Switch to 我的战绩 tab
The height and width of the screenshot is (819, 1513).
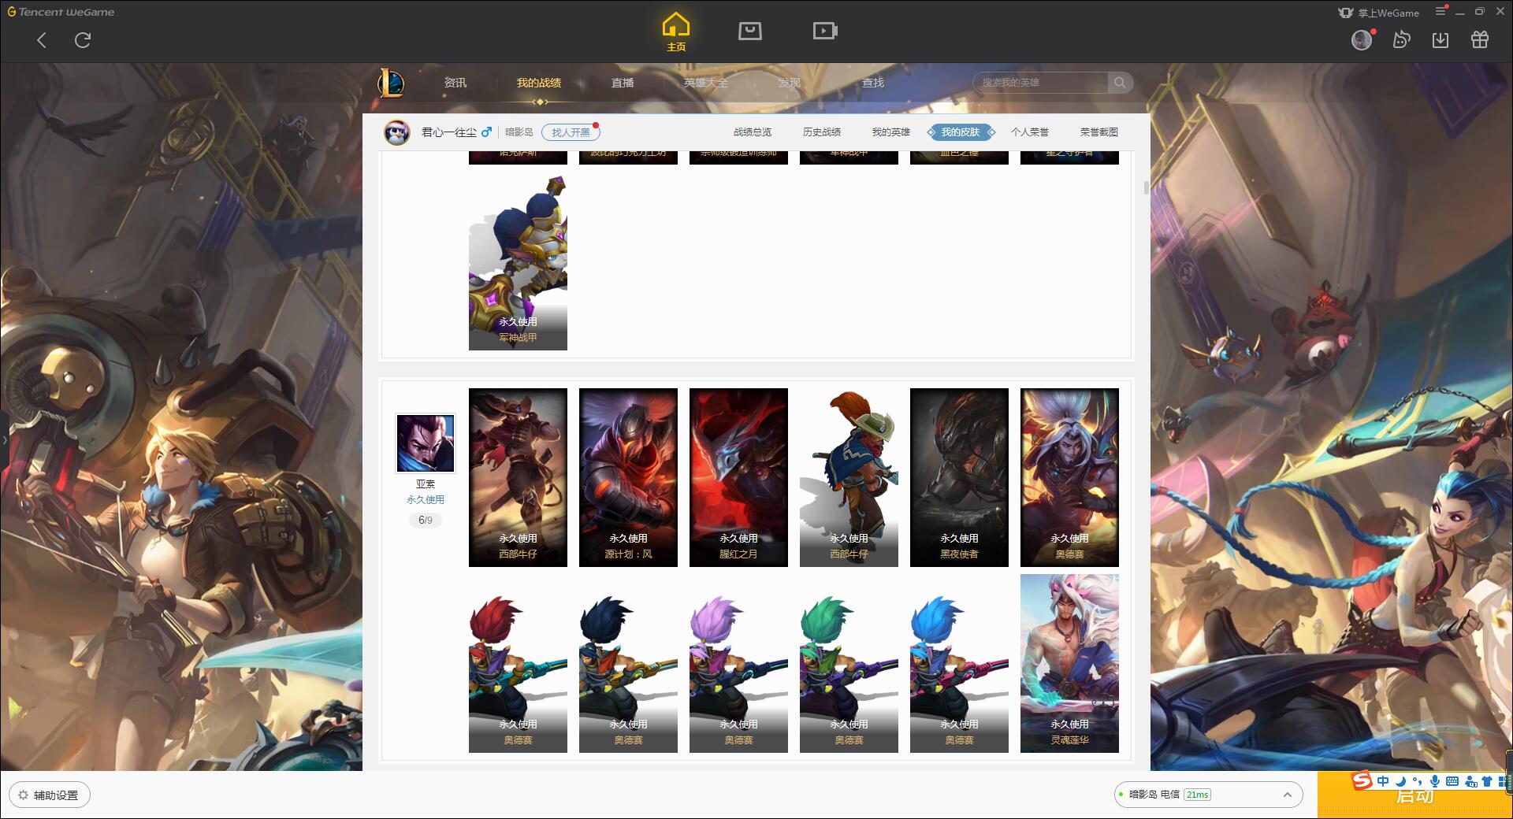(539, 83)
